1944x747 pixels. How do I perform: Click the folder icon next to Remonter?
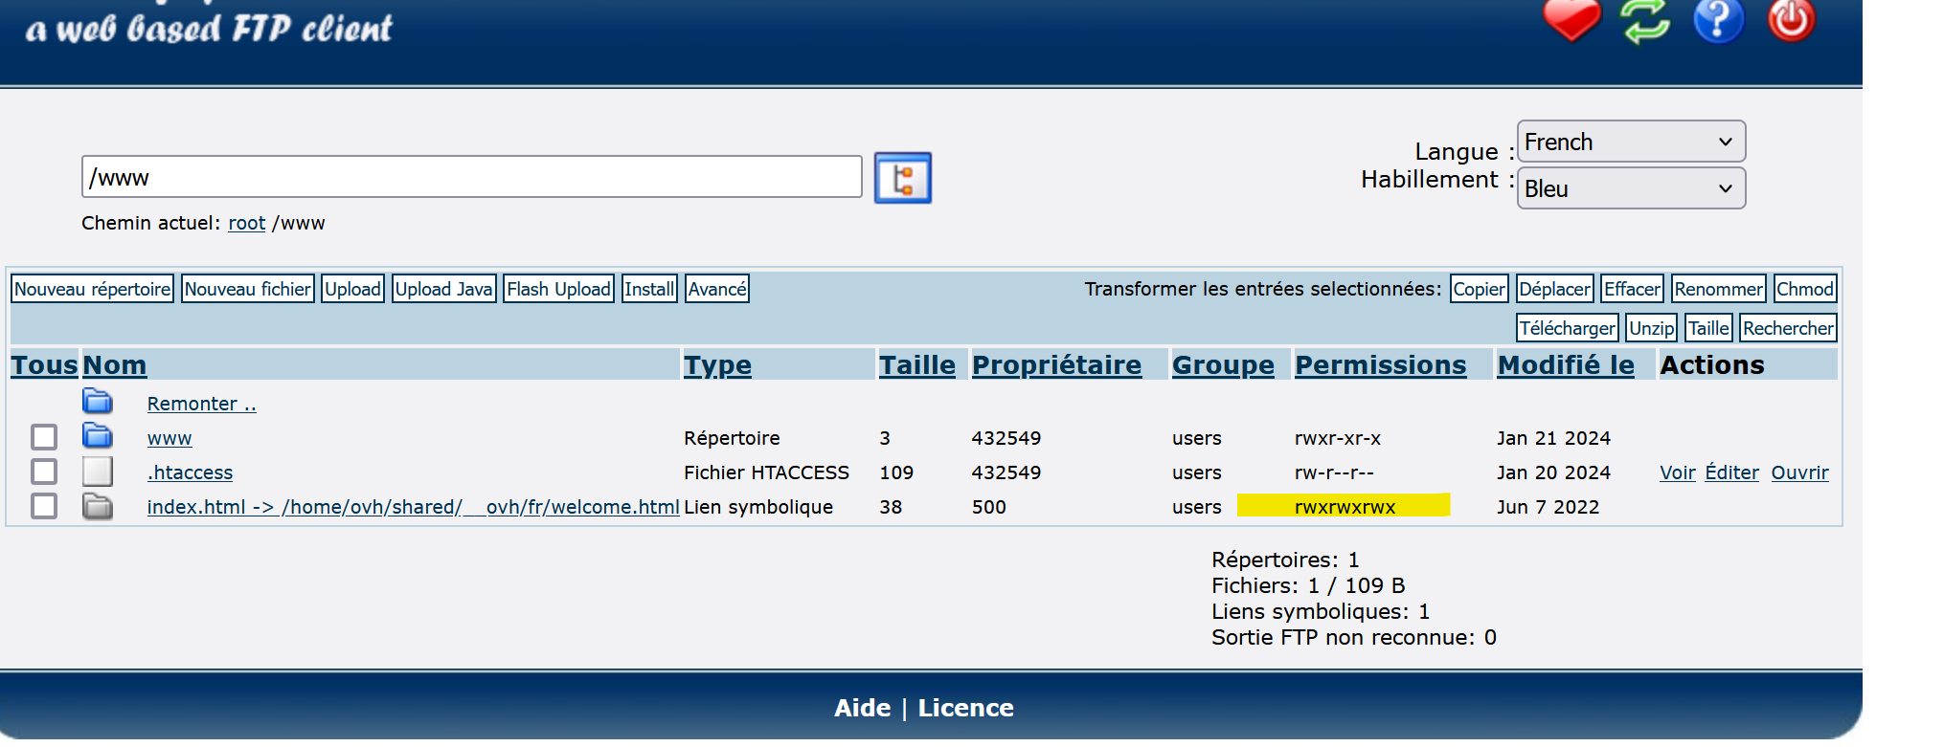coord(98,402)
